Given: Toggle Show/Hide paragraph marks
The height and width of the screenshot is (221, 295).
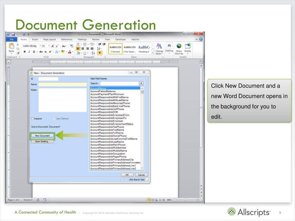Looking at the screenshot, I should [x=100, y=53].
